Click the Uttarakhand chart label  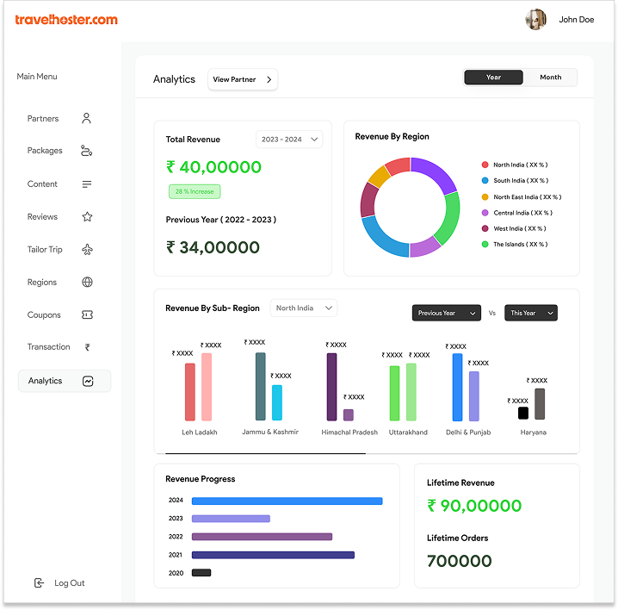click(x=408, y=433)
